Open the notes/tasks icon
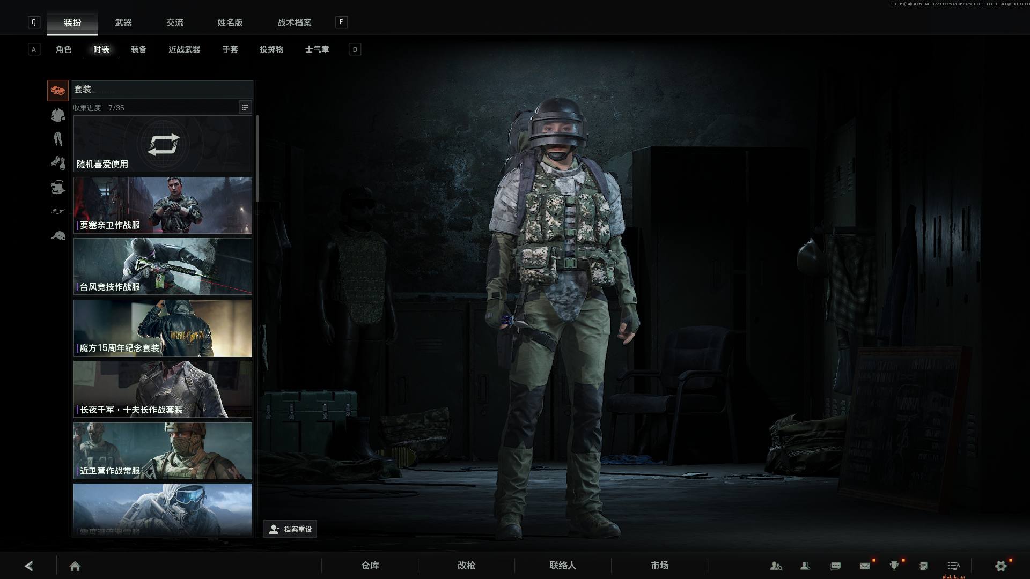Image resolution: width=1030 pixels, height=579 pixels. coord(923,566)
